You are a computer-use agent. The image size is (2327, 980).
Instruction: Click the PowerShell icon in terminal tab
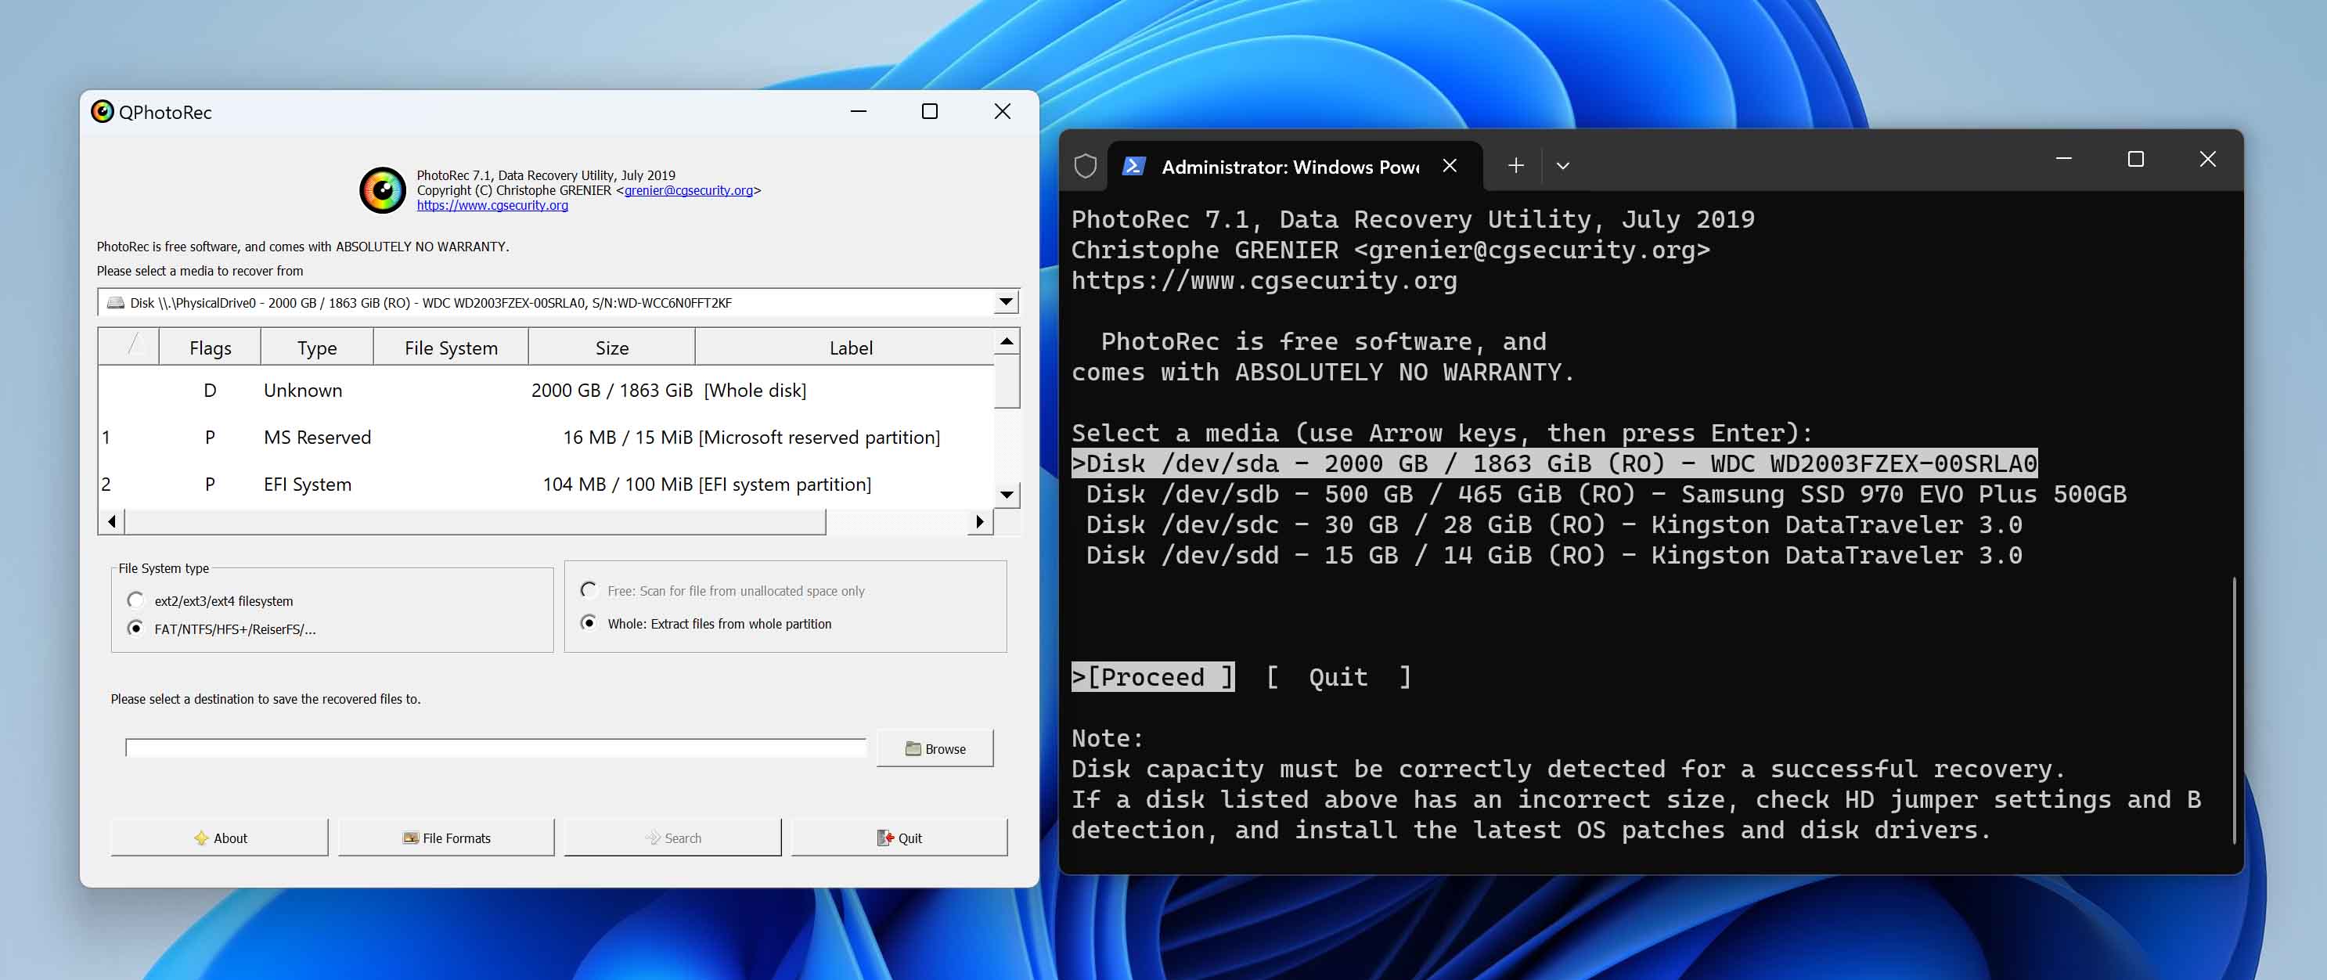tap(1133, 166)
